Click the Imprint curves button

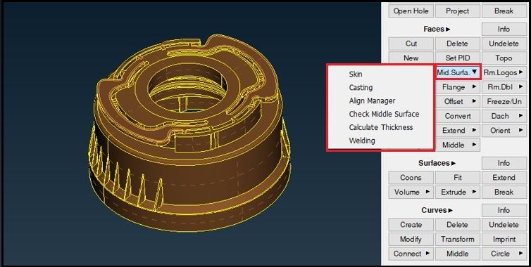coord(504,239)
